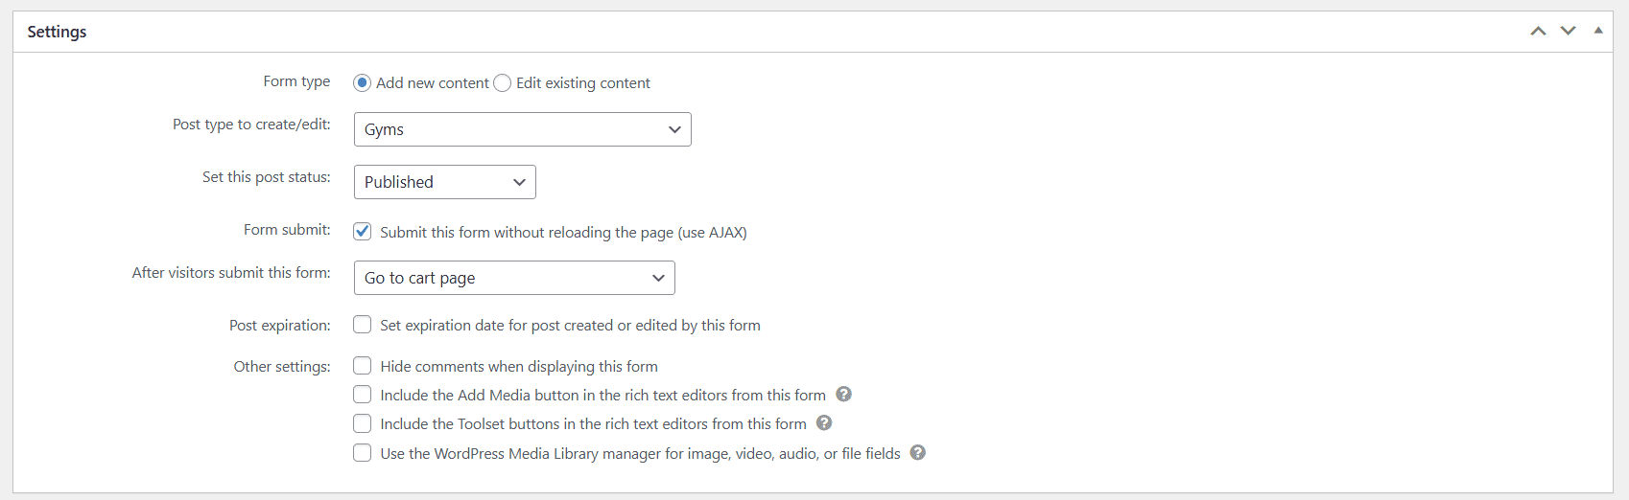The image size is (1629, 500).
Task: Open the post status dropdown showing Published
Action: click(x=444, y=182)
